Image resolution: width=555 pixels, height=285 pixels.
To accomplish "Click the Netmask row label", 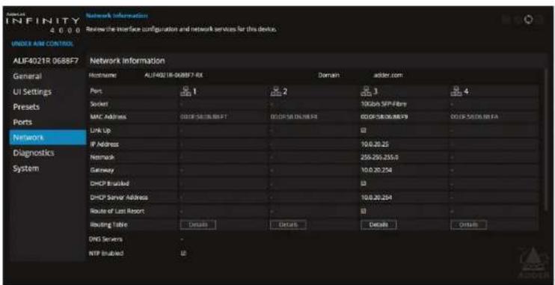I will 101,157.
